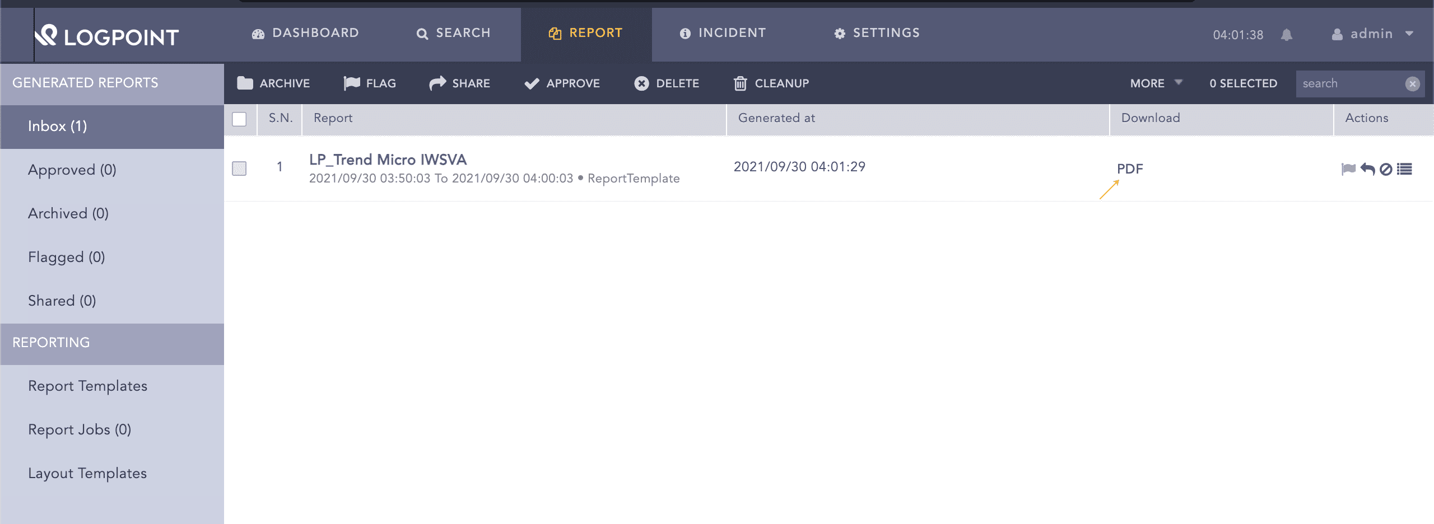1434x524 pixels.
Task: Clear the search field with the X icon
Action: 1412,84
